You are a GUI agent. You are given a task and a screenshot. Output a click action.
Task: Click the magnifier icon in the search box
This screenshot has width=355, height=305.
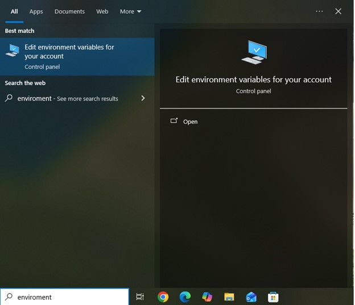pos(9,296)
